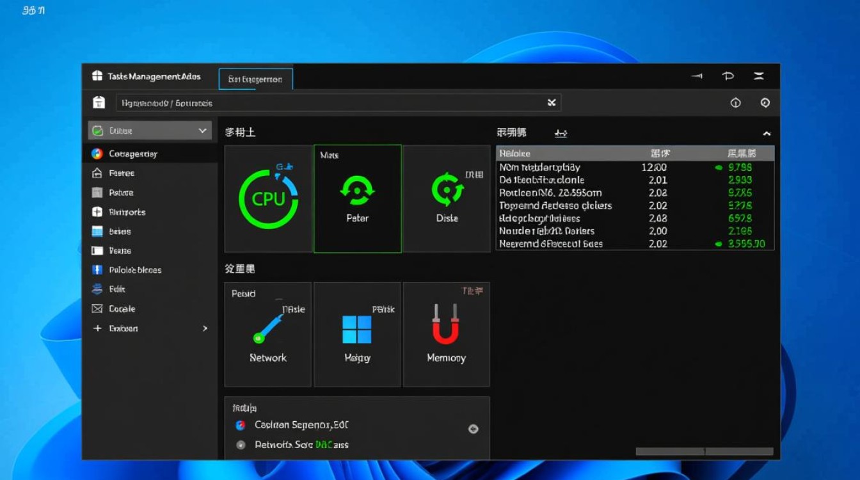Open the Disk tile with green arrows
Image resolution: width=860 pixels, height=480 pixels.
[447, 198]
